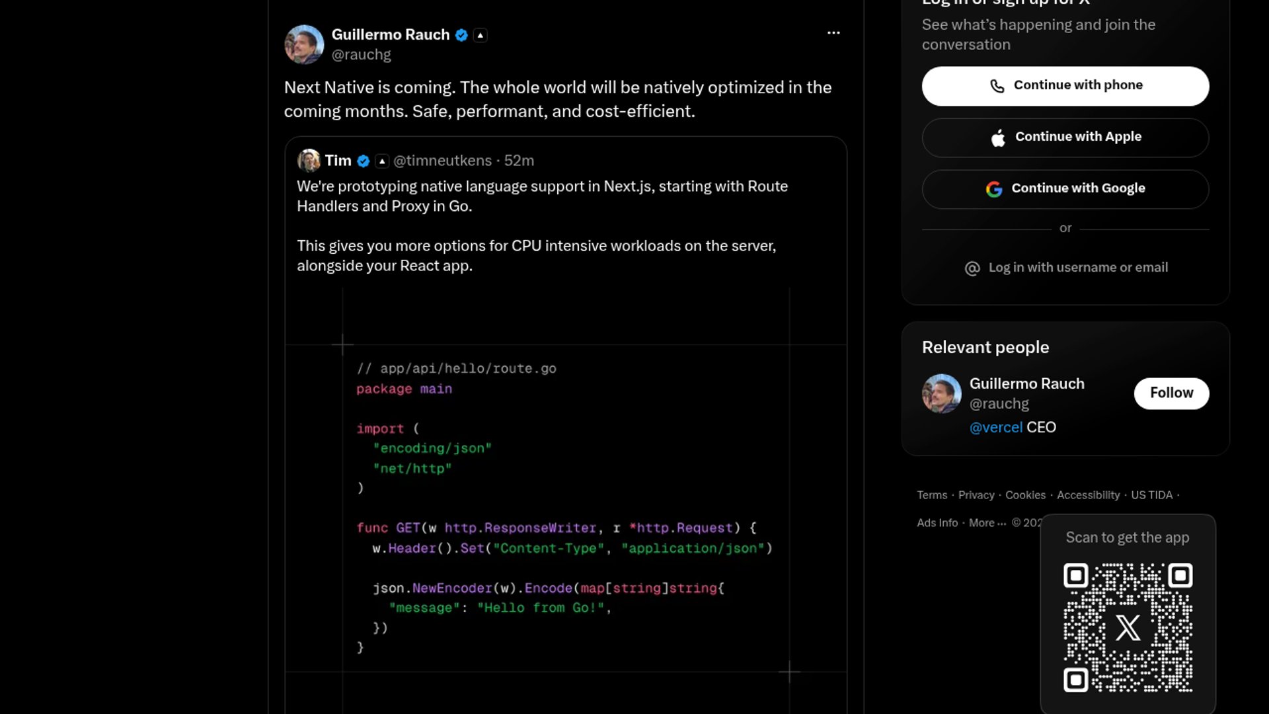
Task: Open the @rauchg handle under post author name
Action: [x=361, y=55]
